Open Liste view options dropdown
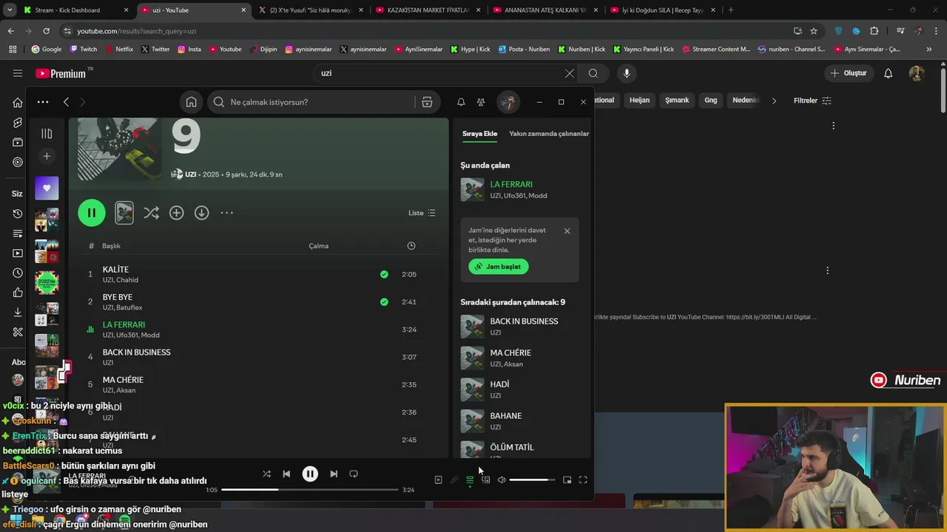 (422, 213)
